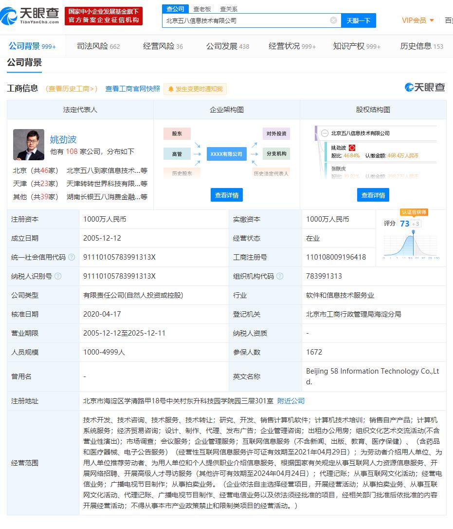
Task: Open the 经营风险 tab
Action: (x=163, y=46)
